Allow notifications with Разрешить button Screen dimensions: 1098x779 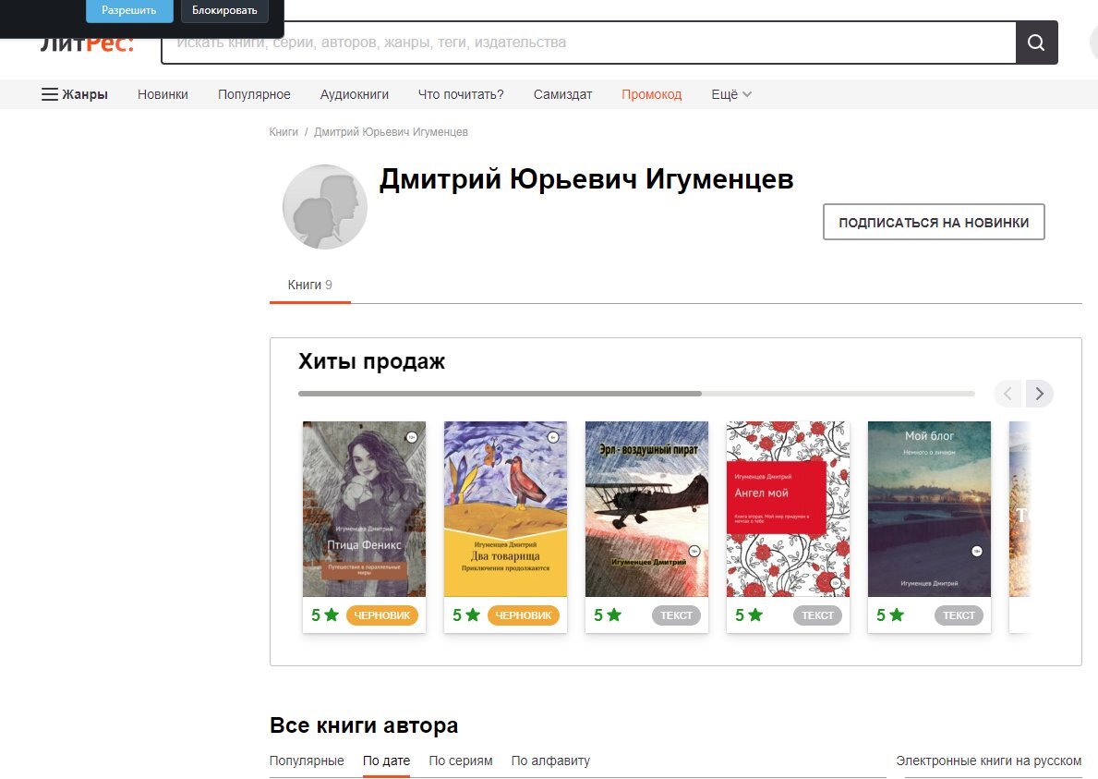click(x=128, y=10)
